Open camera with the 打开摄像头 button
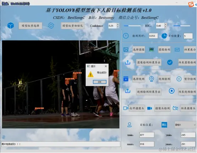Image resolution: width=197 pixels, height=153 pixels. coord(137,108)
